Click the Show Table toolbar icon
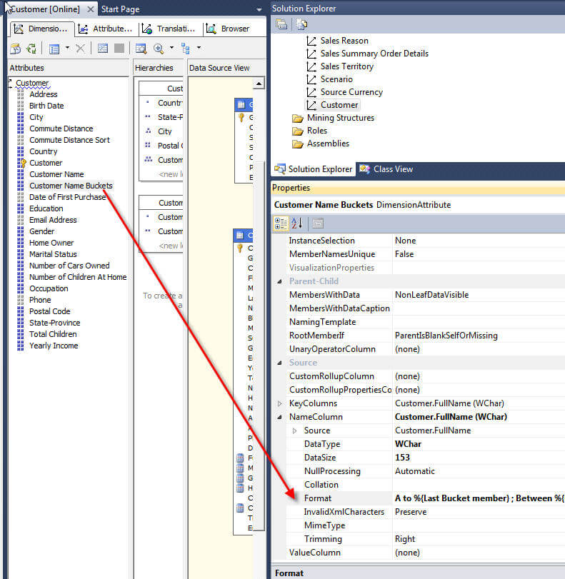This screenshot has width=565, height=579. (103, 48)
